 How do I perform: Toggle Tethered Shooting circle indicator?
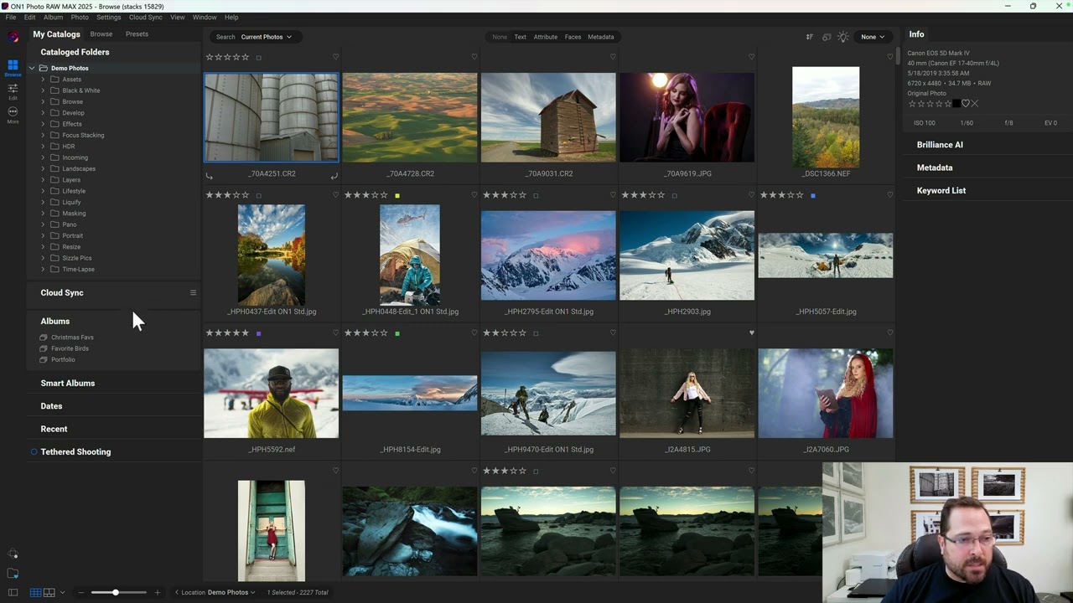point(34,452)
